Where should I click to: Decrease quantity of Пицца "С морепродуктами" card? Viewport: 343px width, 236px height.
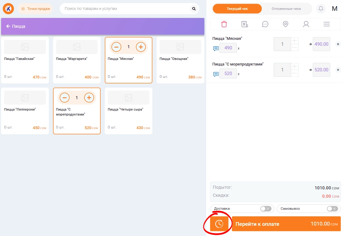coord(64,98)
